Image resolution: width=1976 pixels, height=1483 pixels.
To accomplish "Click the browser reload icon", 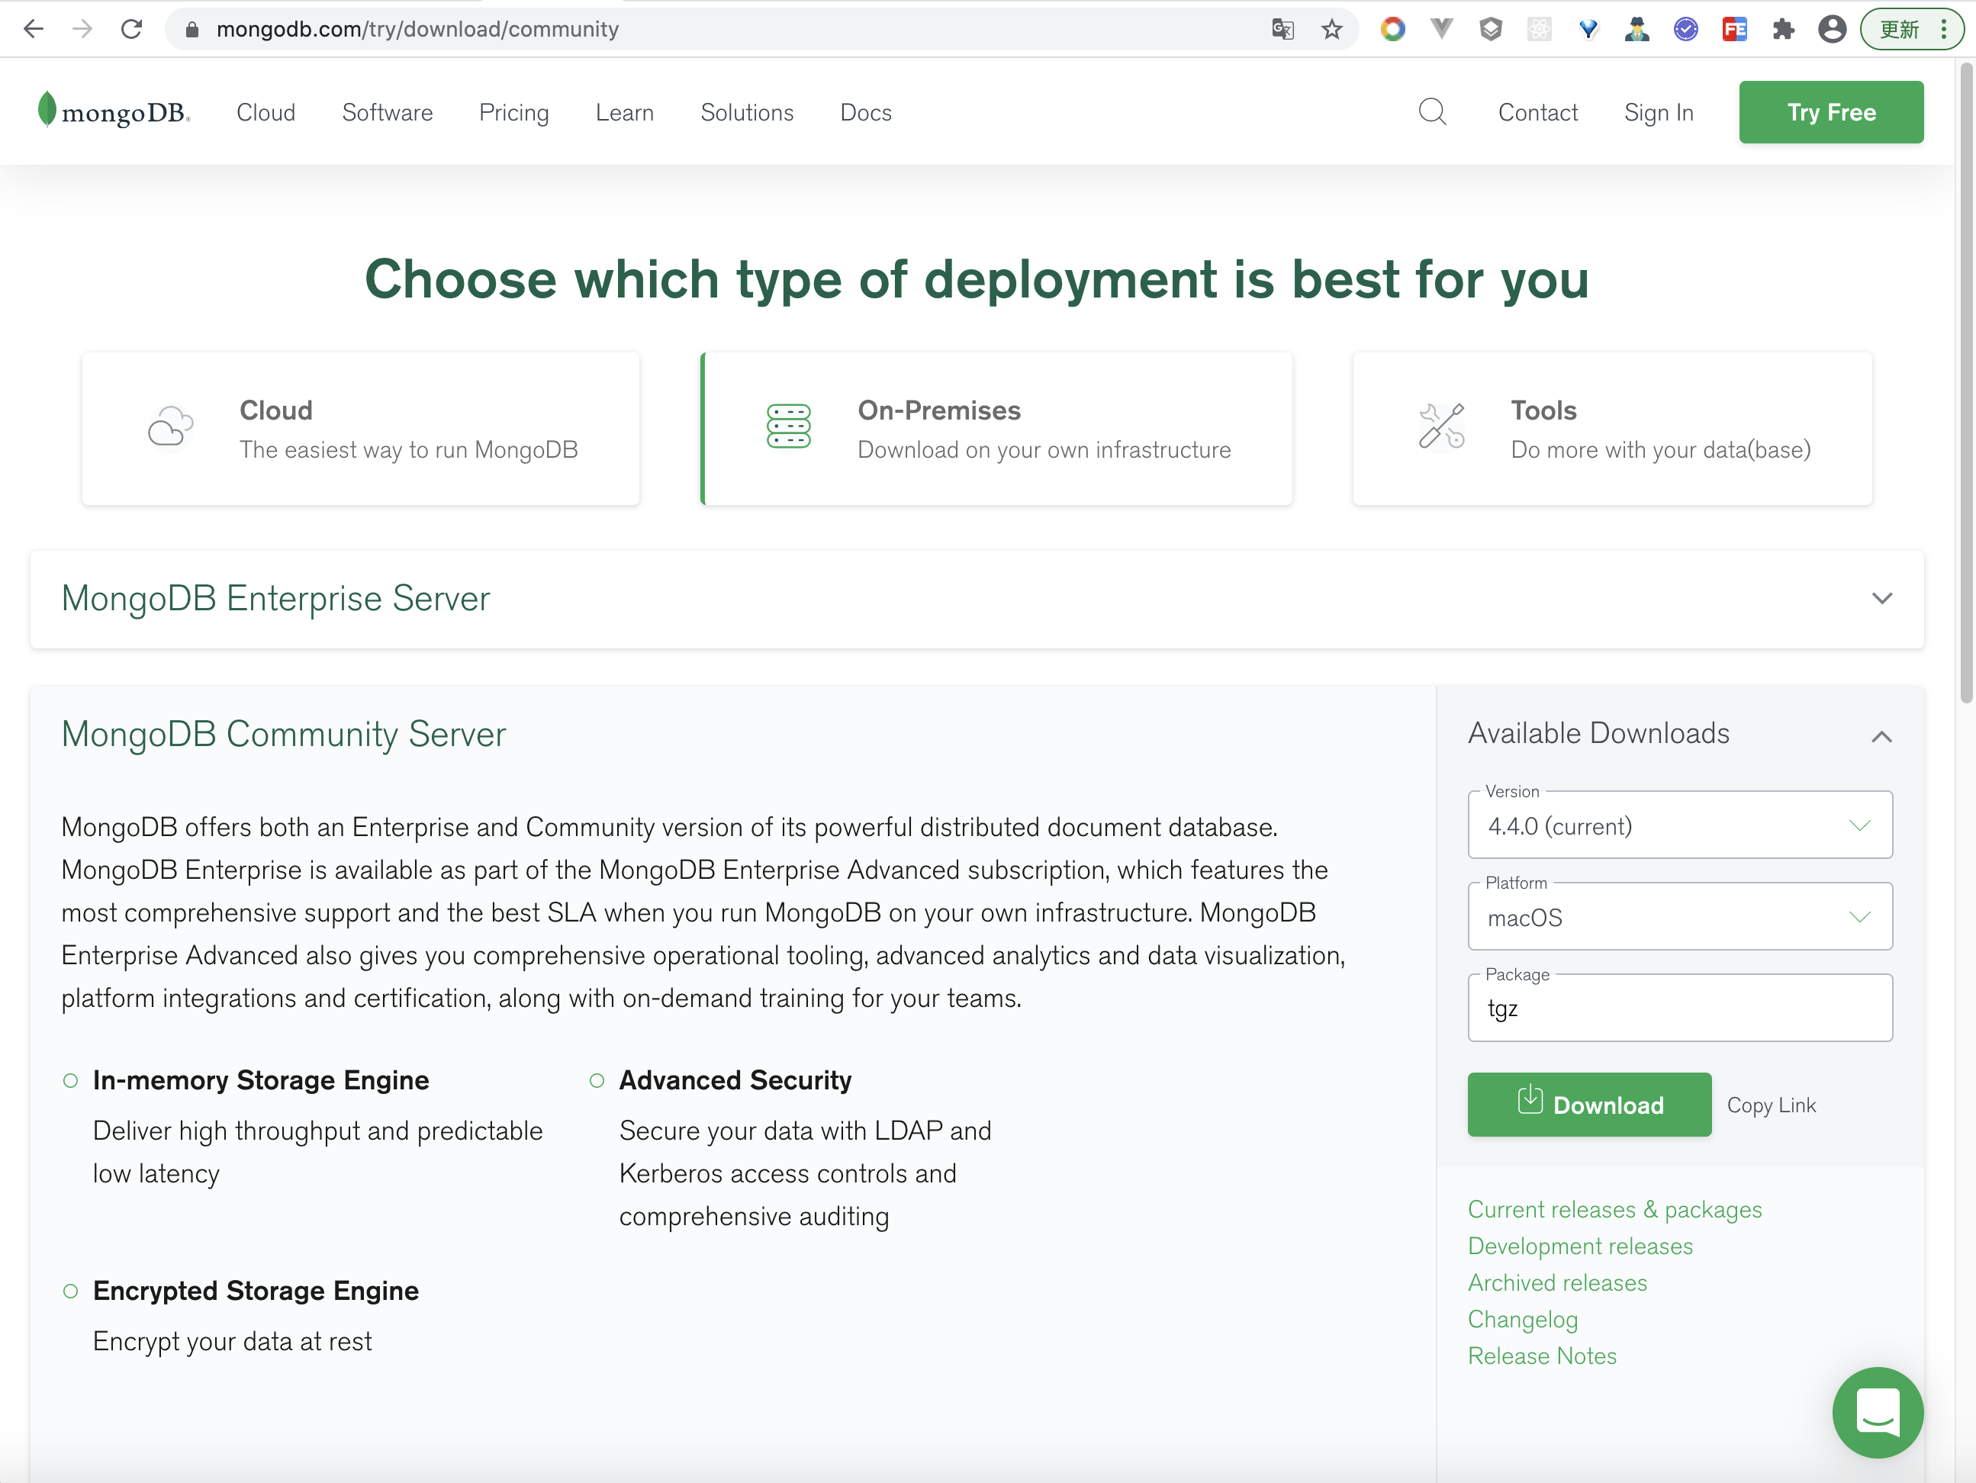I will pyautogui.click(x=131, y=30).
